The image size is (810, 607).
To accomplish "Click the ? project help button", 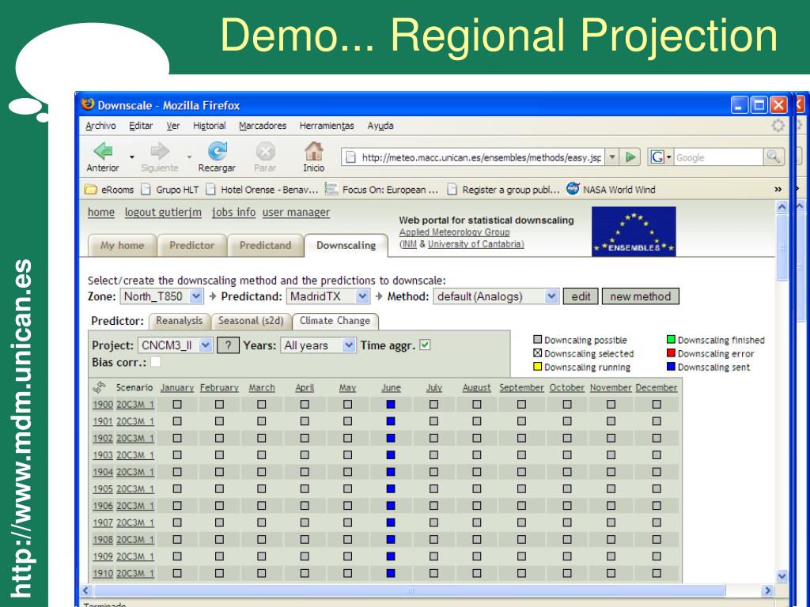I will click(x=228, y=345).
